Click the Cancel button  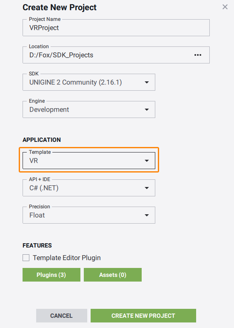(61, 316)
